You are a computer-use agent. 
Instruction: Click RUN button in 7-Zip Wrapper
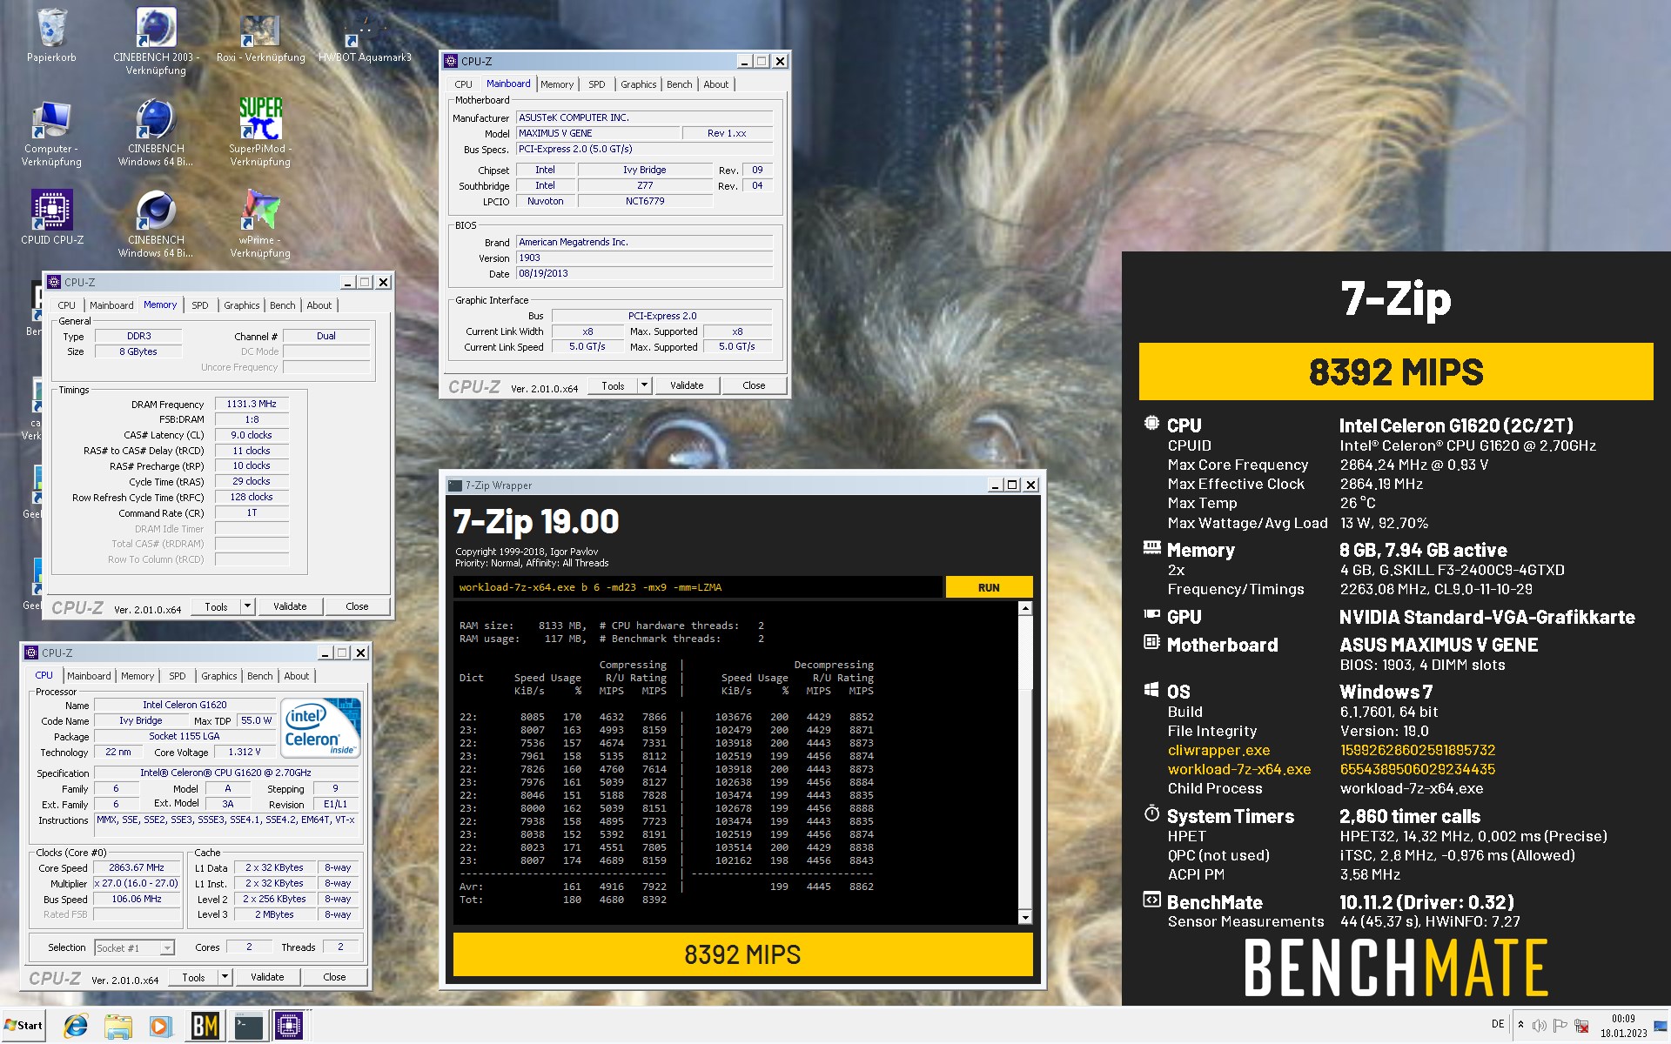tap(989, 587)
